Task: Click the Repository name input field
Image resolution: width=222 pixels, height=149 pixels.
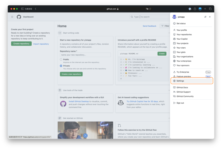Action: 85,55
